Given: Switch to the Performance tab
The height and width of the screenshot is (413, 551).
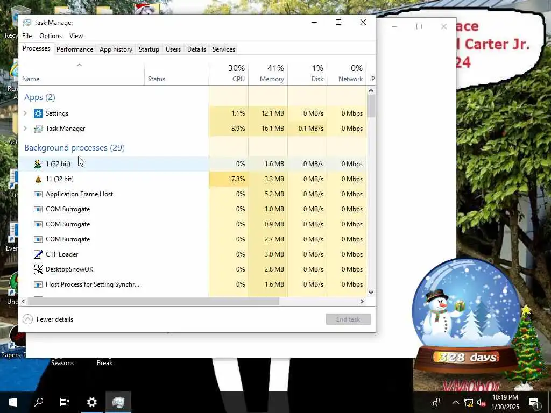Looking at the screenshot, I should pyautogui.click(x=75, y=49).
